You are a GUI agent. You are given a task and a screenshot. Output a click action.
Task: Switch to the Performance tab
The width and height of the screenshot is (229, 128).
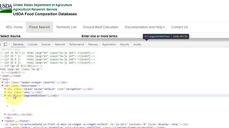click(77, 44)
